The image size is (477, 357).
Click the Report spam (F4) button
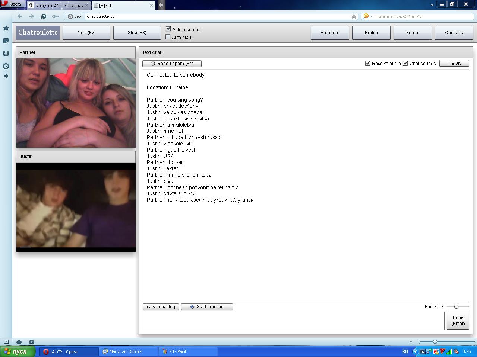coord(172,64)
